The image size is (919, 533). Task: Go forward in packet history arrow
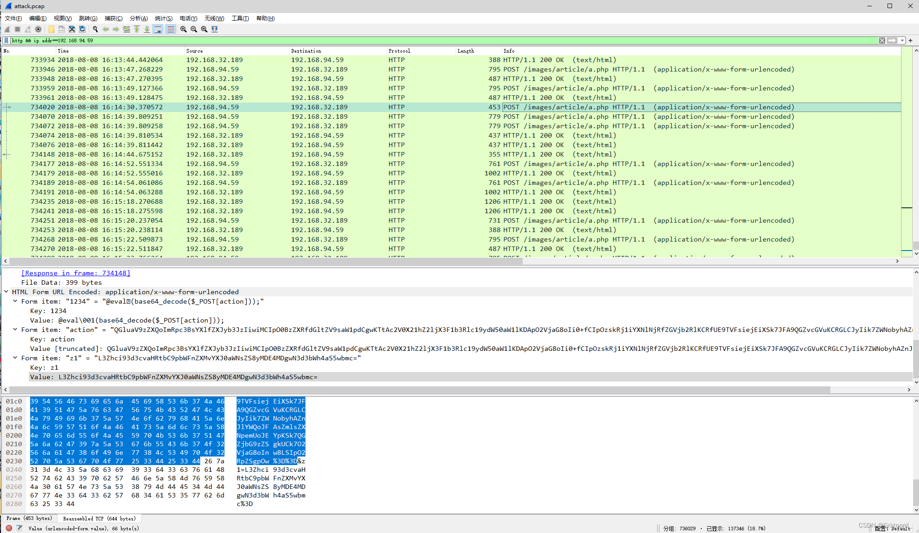coord(116,29)
